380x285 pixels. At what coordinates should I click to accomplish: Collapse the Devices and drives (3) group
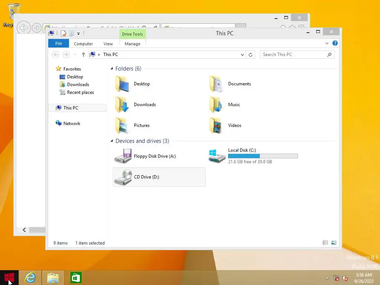tap(112, 141)
